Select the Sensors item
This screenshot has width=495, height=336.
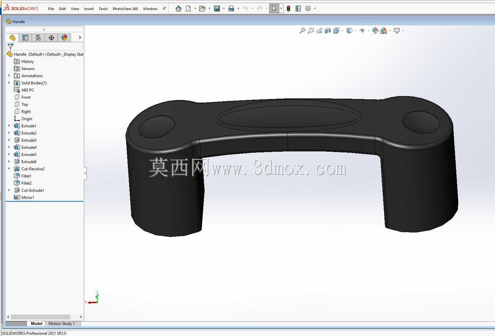pyautogui.click(x=28, y=69)
